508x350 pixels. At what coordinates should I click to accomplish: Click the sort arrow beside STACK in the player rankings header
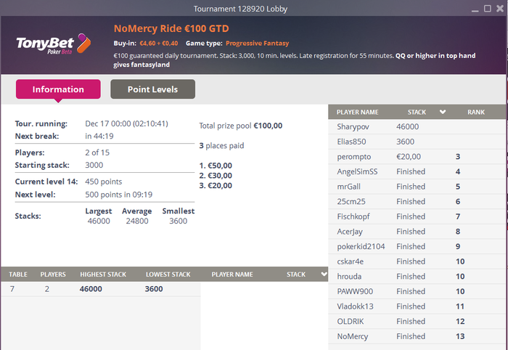(443, 113)
